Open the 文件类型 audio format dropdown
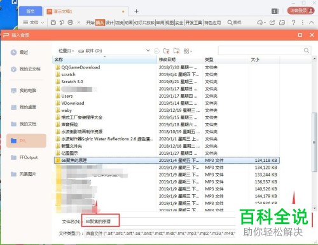The height and width of the screenshot is (245, 318). (160, 234)
